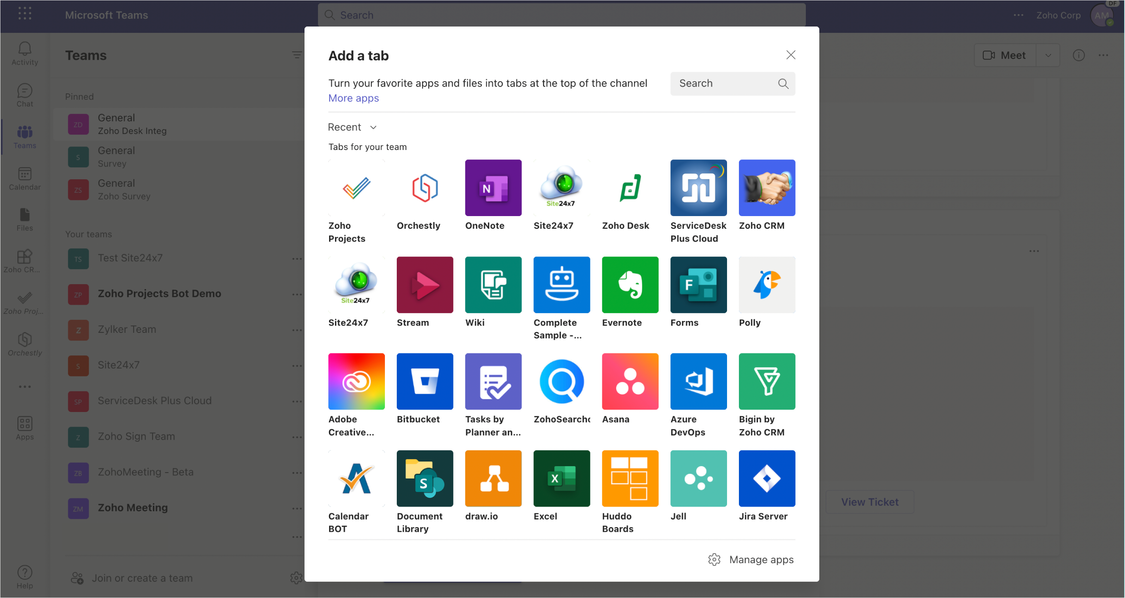This screenshot has width=1125, height=598.
Task: Choose the draw.io app icon
Action: (493, 478)
